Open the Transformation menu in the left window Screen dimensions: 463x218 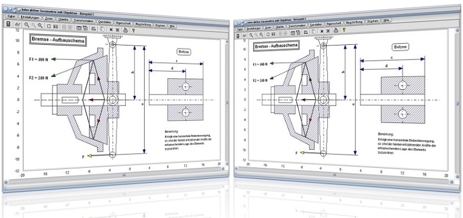pyautogui.click(x=83, y=20)
